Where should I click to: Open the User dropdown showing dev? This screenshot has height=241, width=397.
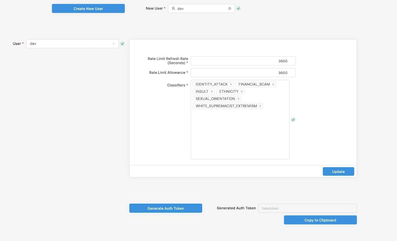pyautogui.click(x=70, y=44)
